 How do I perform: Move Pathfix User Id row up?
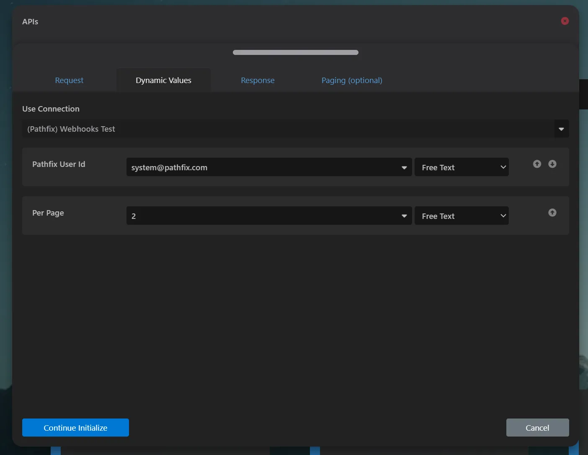point(537,164)
